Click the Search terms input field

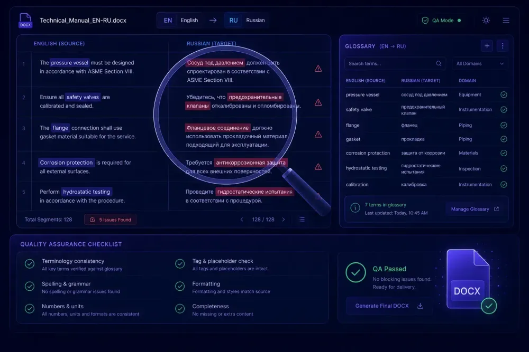coord(395,64)
